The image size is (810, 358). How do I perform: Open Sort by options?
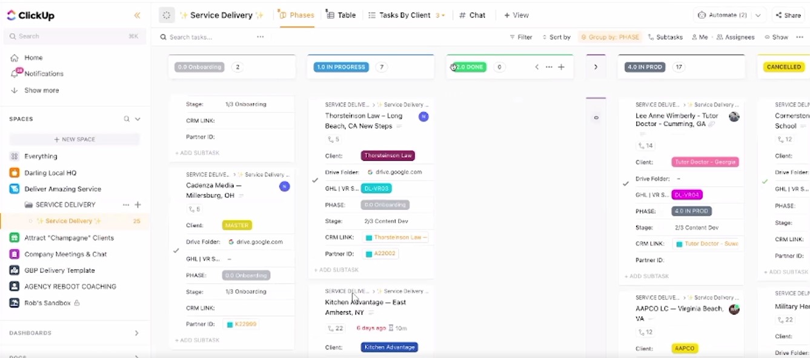[x=556, y=37]
